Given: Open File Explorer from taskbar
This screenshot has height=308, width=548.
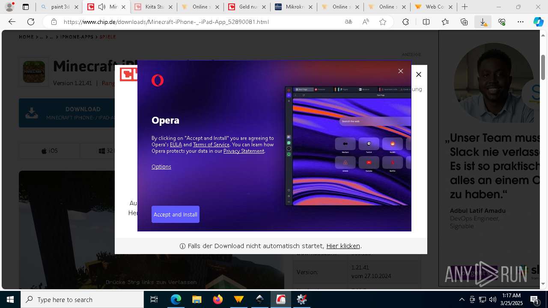Looking at the screenshot, I should (x=197, y=299).
